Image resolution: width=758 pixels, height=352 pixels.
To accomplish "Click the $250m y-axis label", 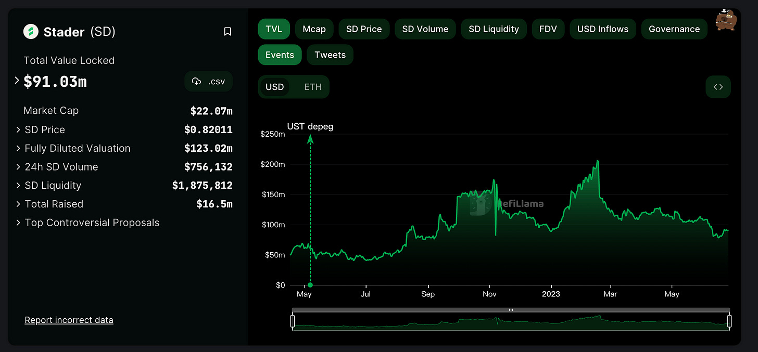I will coord(273,134).
